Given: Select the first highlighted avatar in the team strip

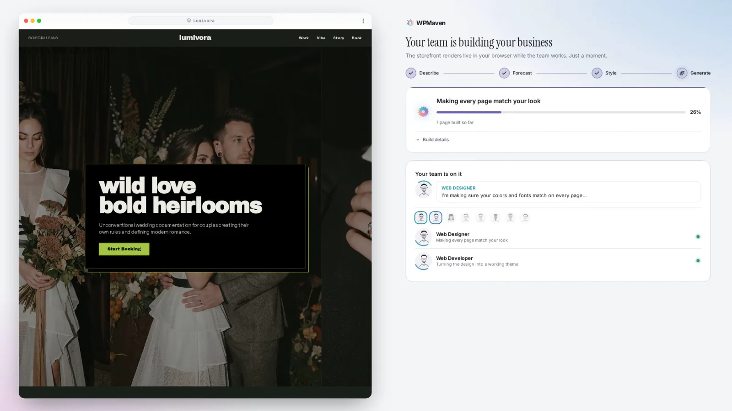Looking at the screenshot, I should 421,218.
